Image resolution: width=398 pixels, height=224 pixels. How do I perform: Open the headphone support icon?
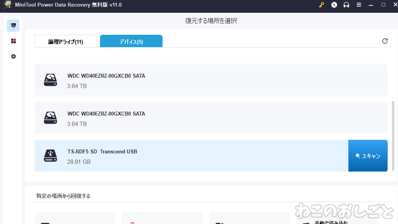(x=347, y=5)
